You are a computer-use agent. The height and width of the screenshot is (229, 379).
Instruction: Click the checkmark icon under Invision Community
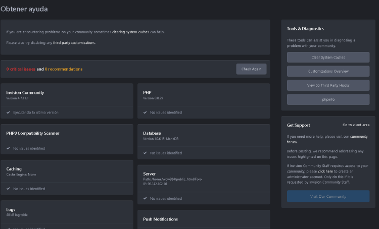(x=8, y=112)
